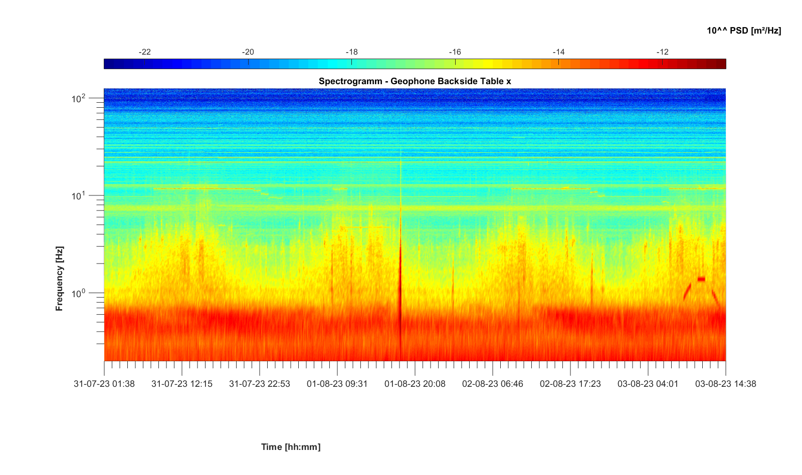Screen dimensions: 802x475
Task: Click the 10² tick label on frequency axis
Action: coord(79,99)
